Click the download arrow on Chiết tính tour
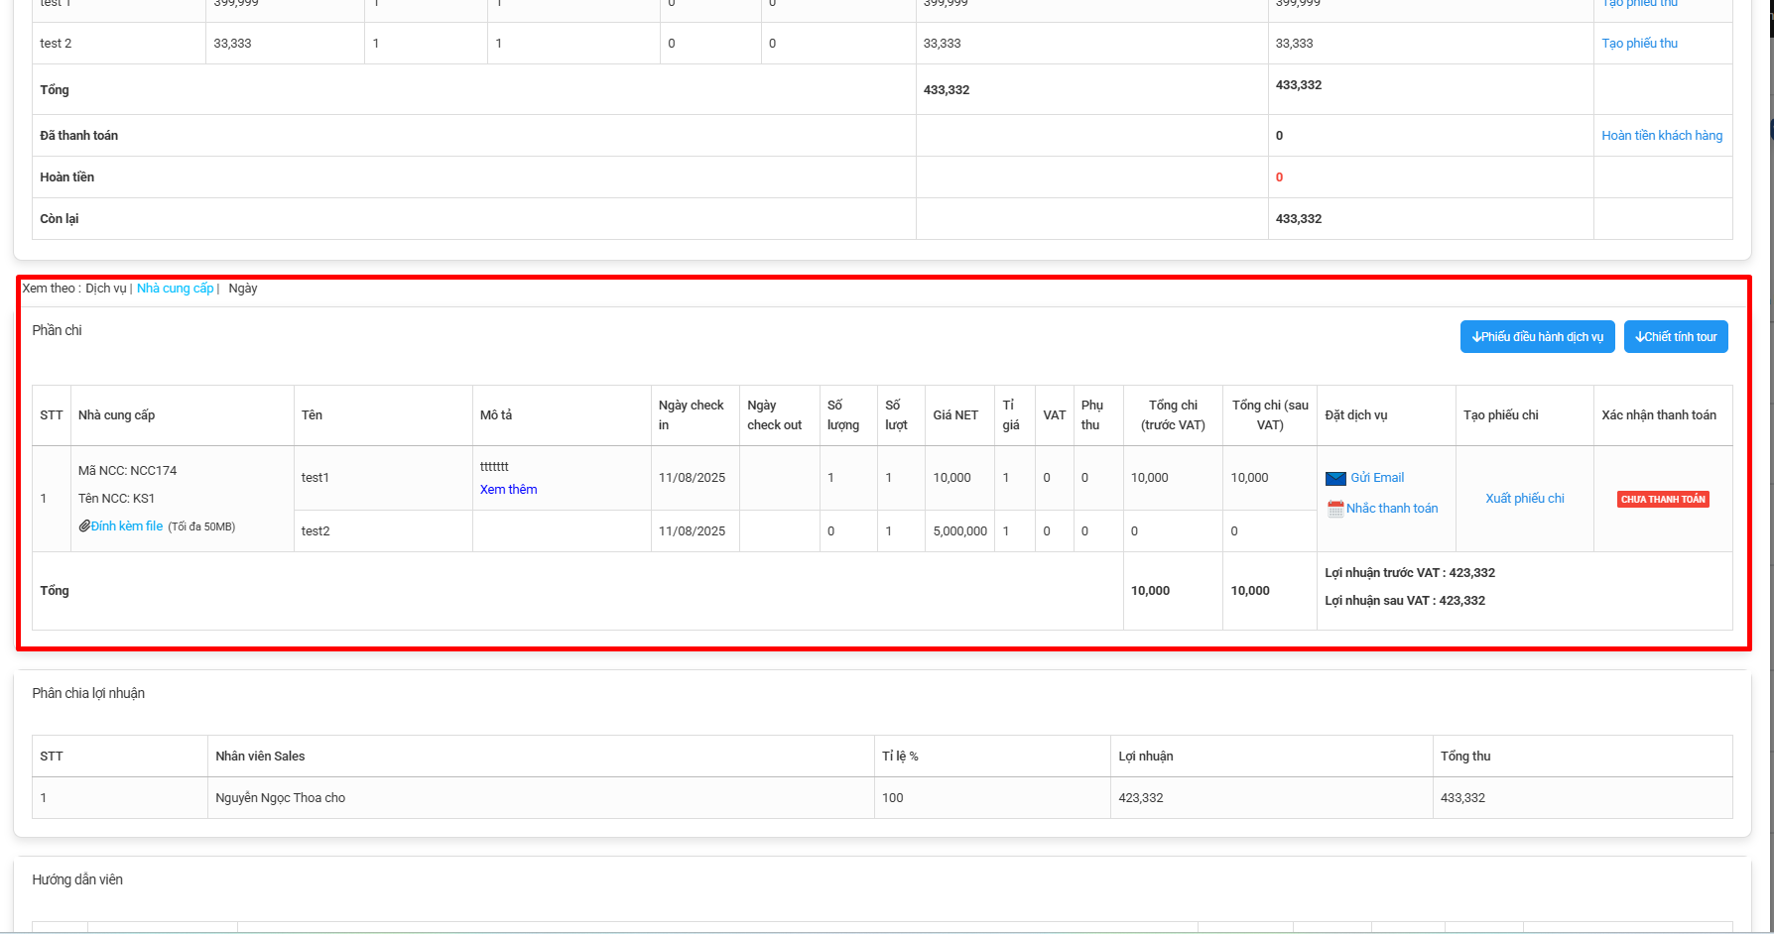The height and width of the screenshot is (934, 1774). 1640,337
